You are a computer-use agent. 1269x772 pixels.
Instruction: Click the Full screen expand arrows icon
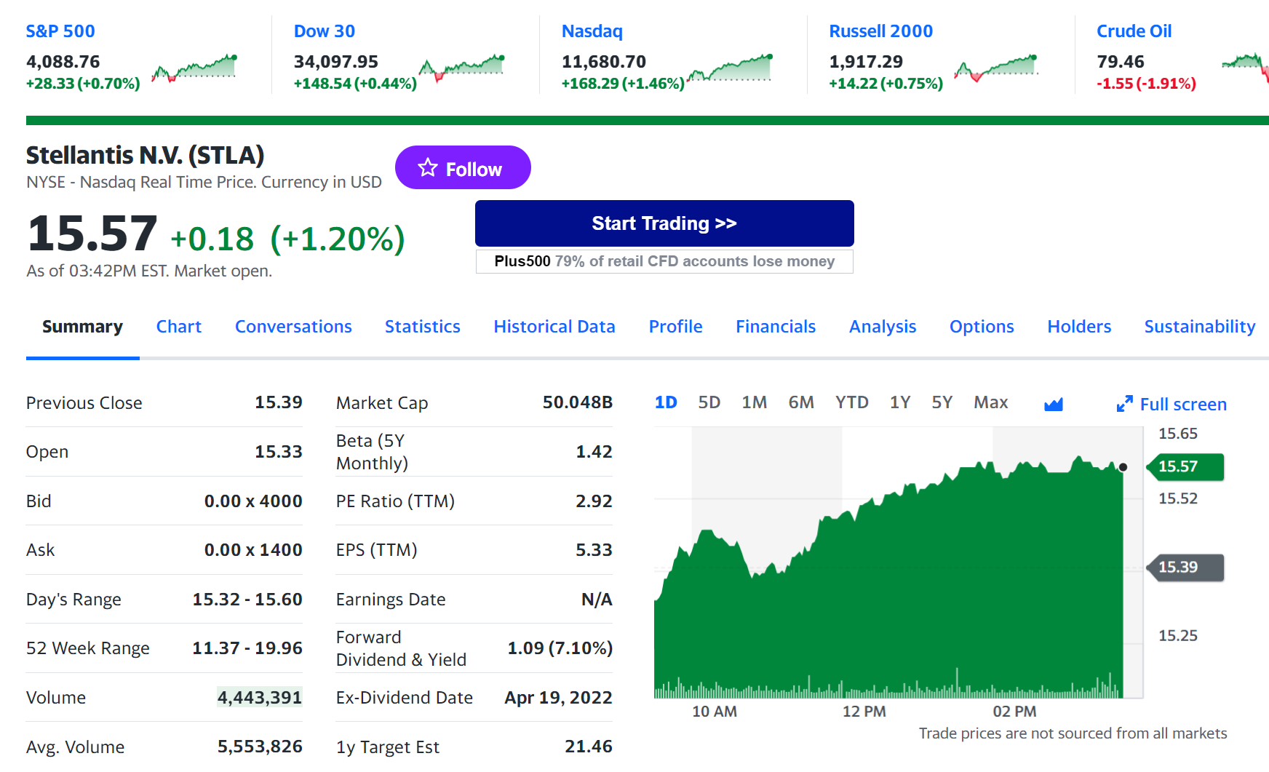tap(1124, 404)
